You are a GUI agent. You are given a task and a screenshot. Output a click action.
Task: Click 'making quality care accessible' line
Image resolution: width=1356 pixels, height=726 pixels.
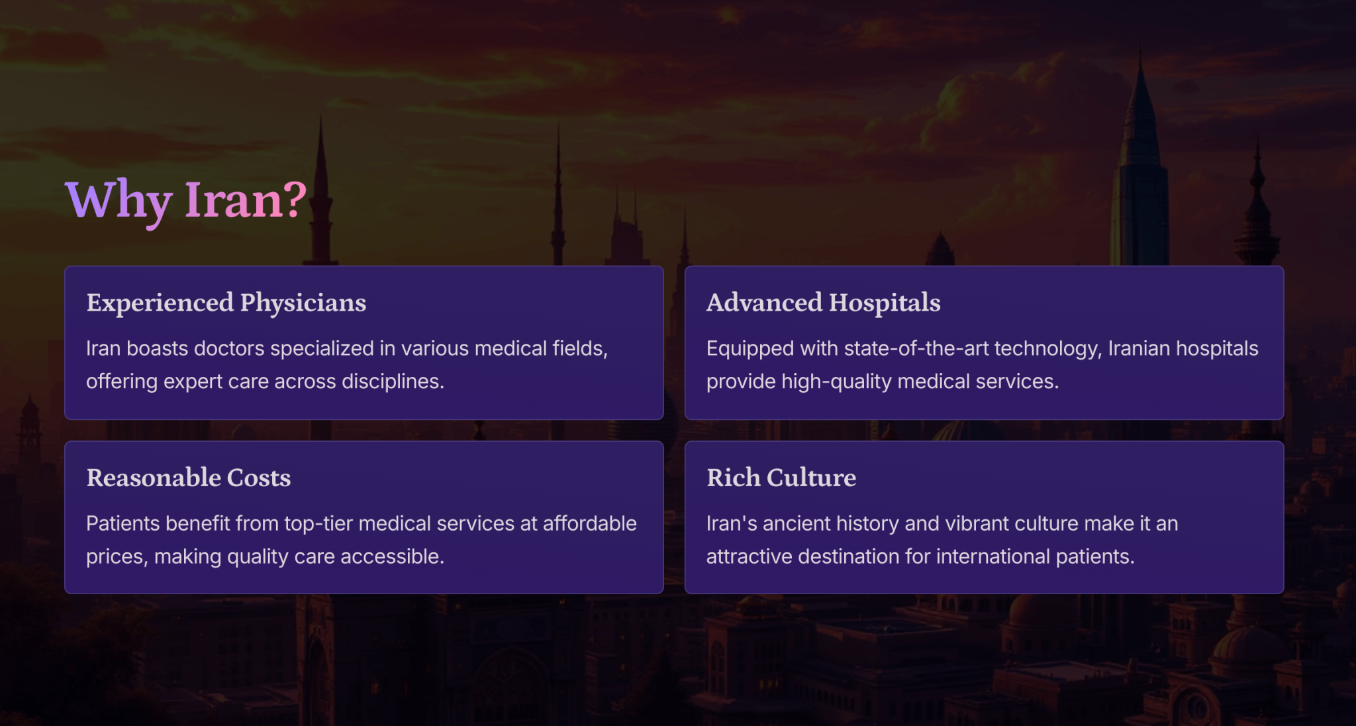[x=299, y=556]
